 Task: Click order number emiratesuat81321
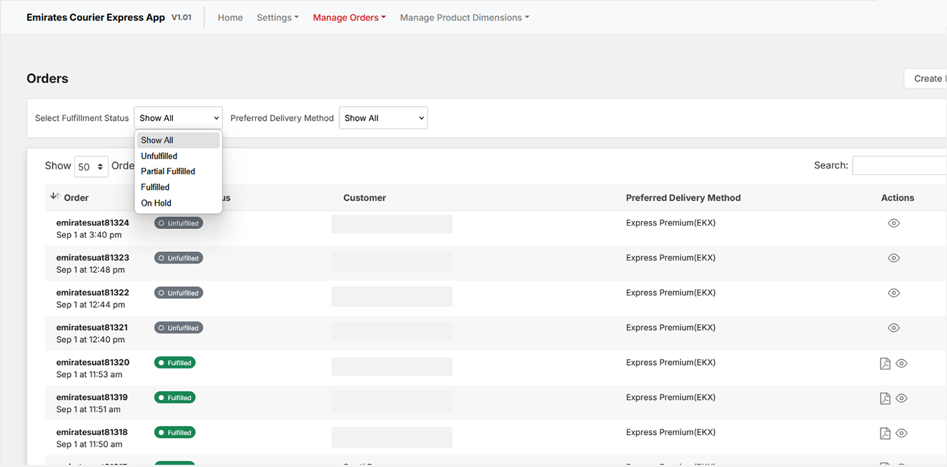coord(92,328)
